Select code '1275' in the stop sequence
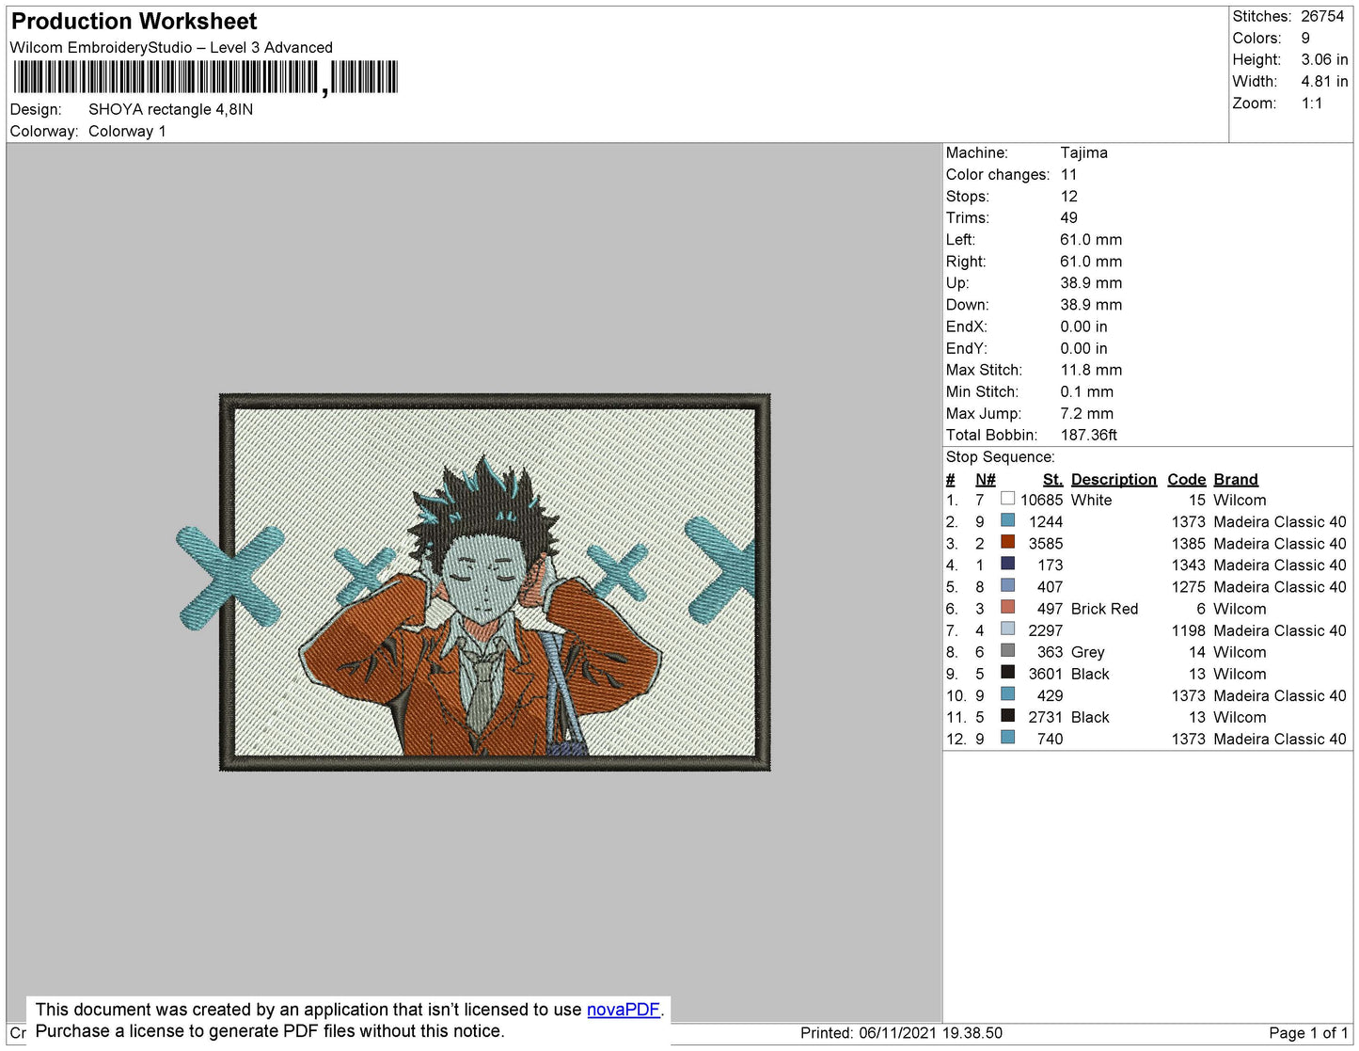The image size is (1359, 1051). coord(1188,586)
